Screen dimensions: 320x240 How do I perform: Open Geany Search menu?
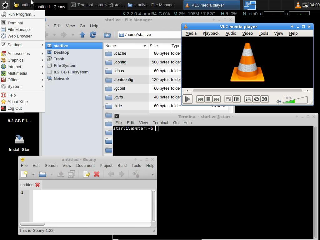pos(51,166)
